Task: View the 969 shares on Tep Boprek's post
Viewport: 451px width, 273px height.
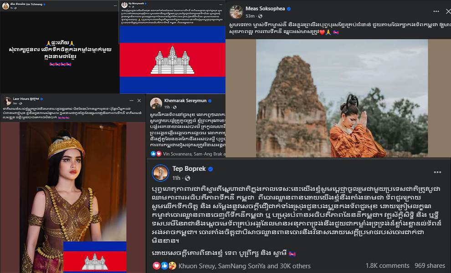Action: point(430,266)
